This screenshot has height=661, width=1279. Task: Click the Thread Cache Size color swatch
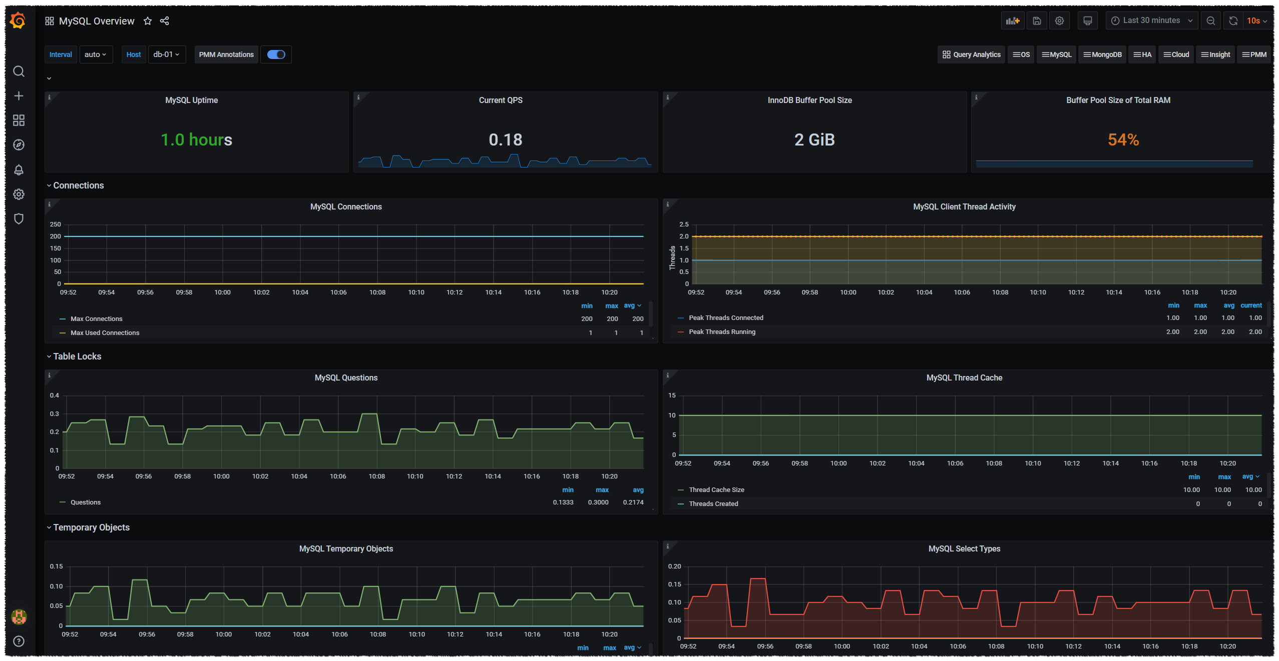click(680, 490)
